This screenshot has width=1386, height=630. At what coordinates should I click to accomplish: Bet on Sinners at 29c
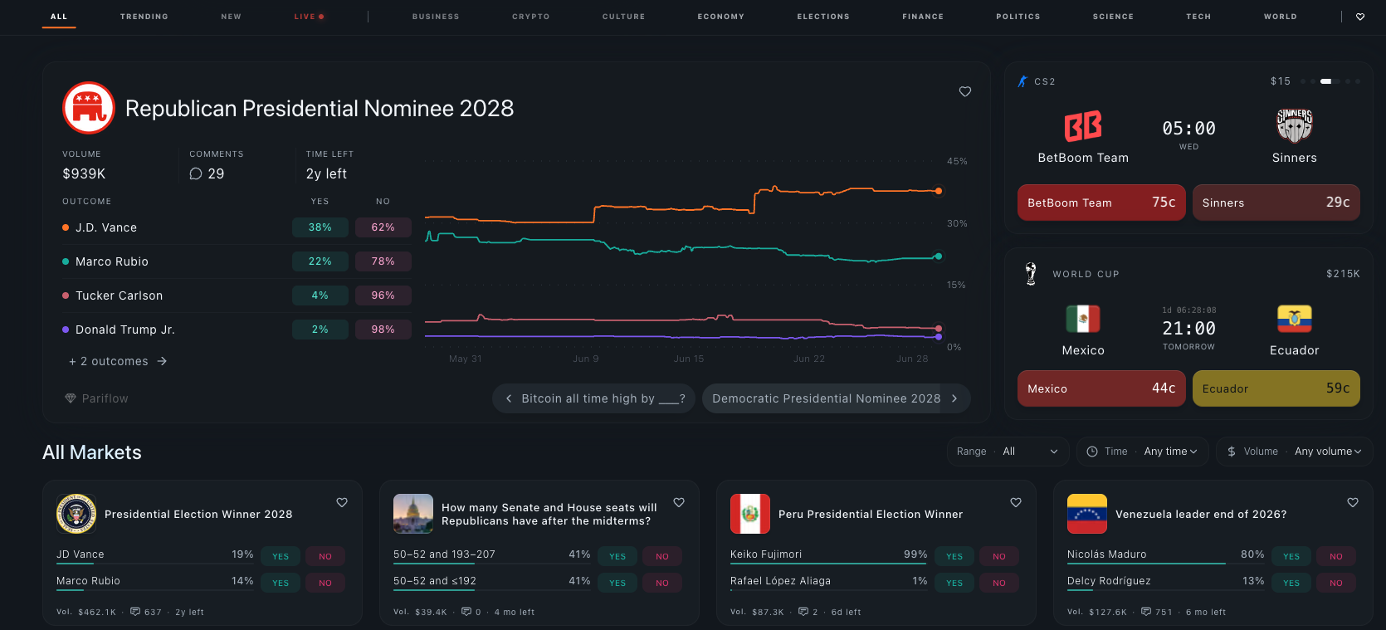pyautogui.click(x=1276, y=203)
